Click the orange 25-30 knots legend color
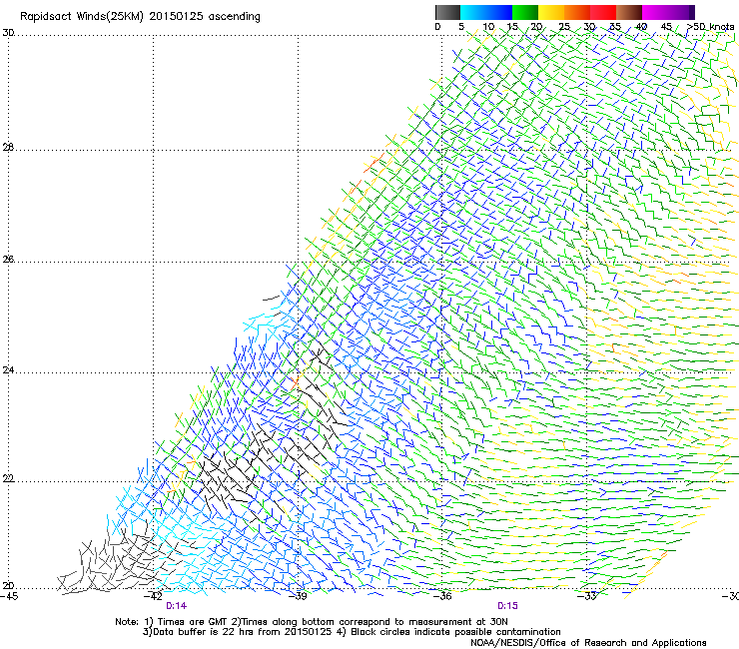739x649 pixels. (x=577, y=12)
